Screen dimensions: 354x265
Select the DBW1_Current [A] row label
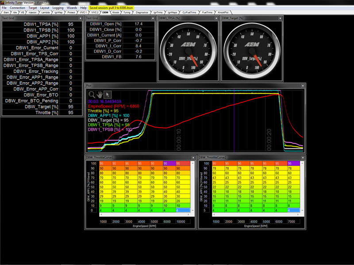pyautogui.click(x=104, y=35)
